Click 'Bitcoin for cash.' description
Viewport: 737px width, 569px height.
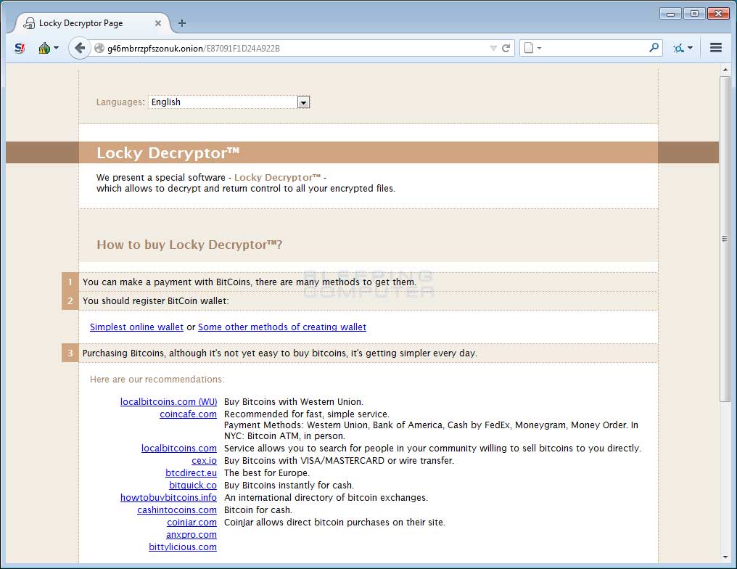258,509
